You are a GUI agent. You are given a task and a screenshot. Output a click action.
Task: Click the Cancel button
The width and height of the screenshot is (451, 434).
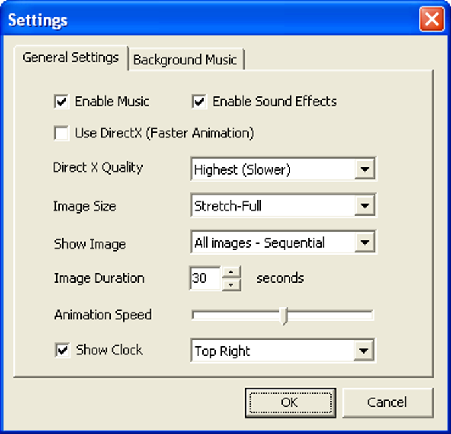click(x=387, y=402)
